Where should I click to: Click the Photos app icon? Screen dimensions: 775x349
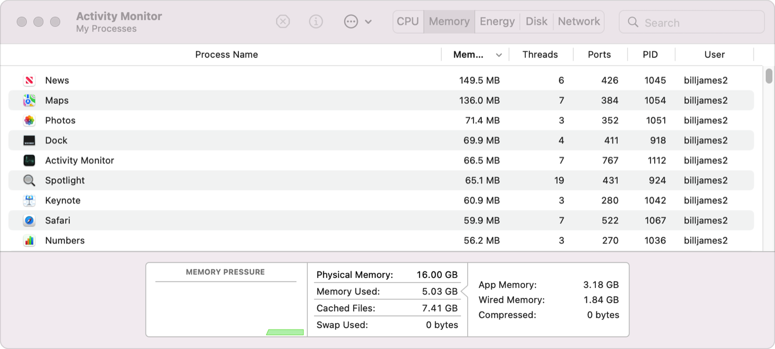point(30,120)
